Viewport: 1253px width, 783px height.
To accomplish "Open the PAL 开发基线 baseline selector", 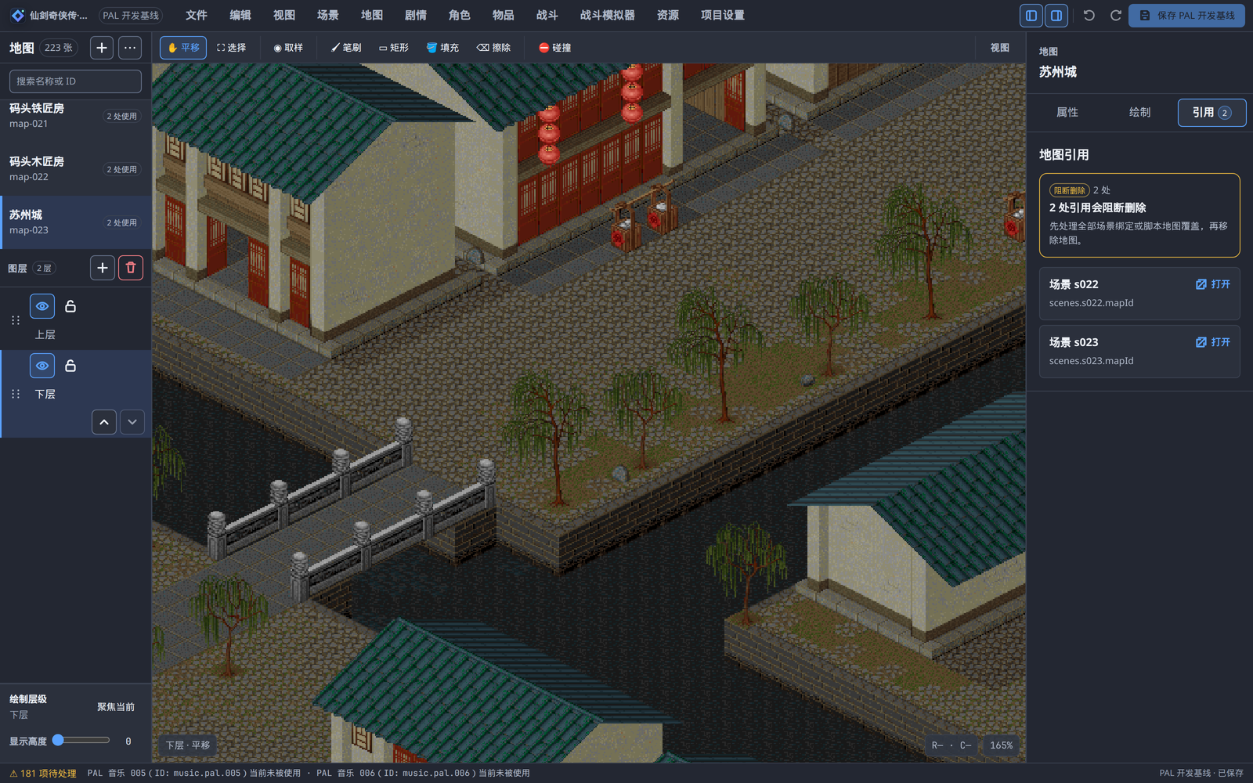I will pyautogui.click(x=131, y=16).
